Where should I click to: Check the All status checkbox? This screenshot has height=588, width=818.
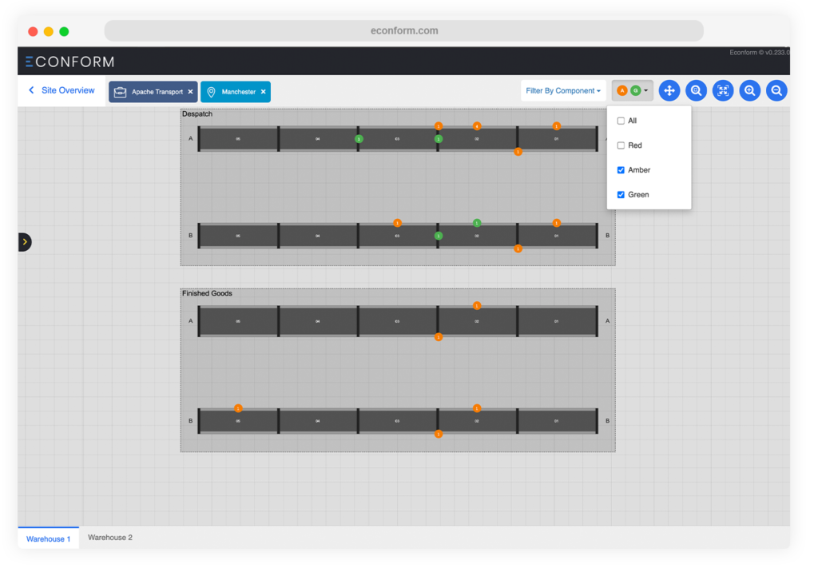(x=621, y=121)
